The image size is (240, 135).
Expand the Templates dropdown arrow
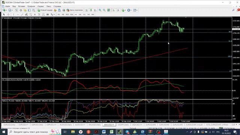[x=137, y=10]
